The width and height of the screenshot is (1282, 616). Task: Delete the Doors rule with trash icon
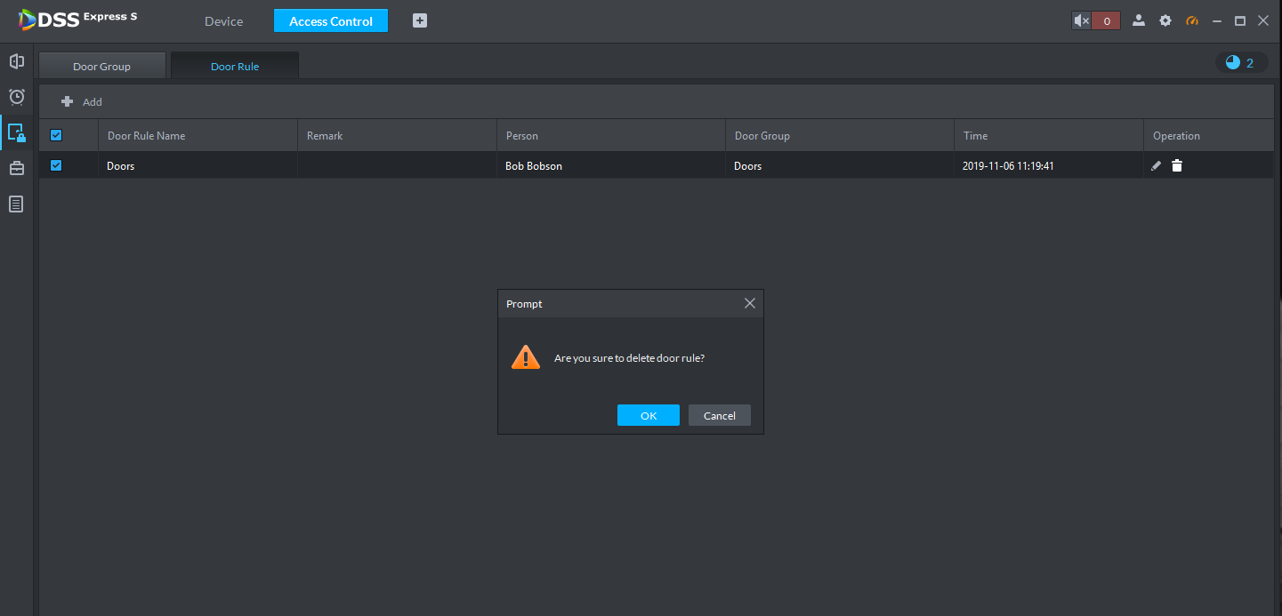(1177, 165)
